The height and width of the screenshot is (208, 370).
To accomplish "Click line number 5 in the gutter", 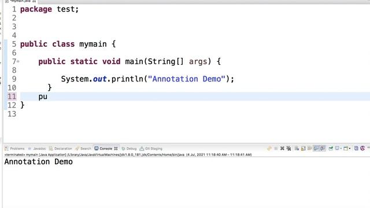I will coord(14,44).
